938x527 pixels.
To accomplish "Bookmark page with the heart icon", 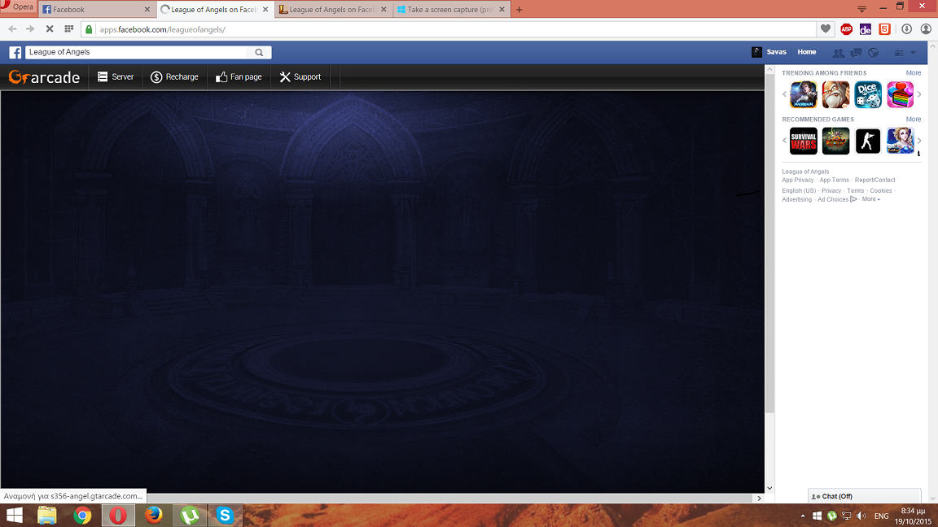I will [826, 29].
